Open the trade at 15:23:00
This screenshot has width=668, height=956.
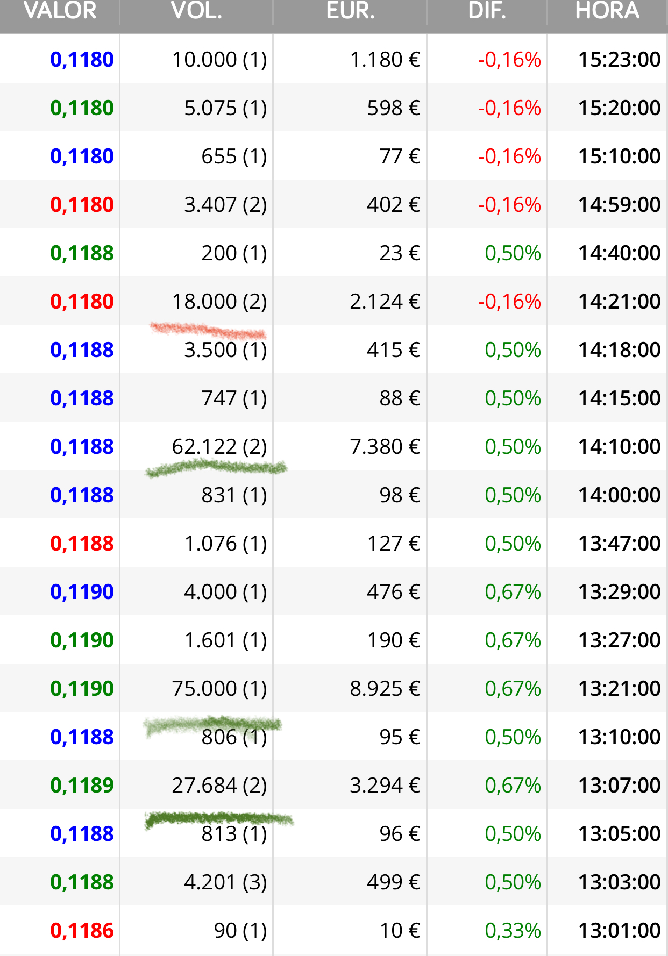333,59
